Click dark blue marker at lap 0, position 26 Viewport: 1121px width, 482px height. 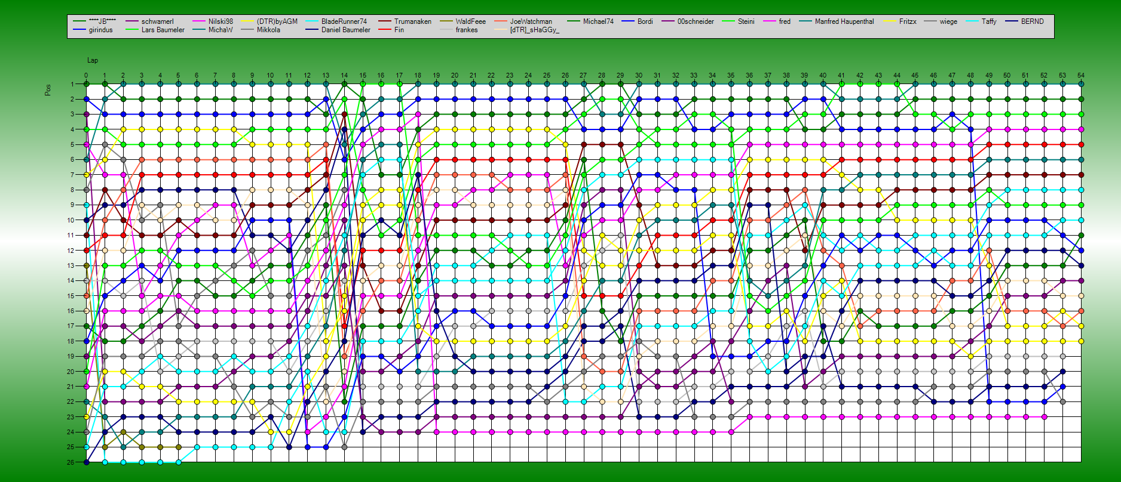point(87,462)
